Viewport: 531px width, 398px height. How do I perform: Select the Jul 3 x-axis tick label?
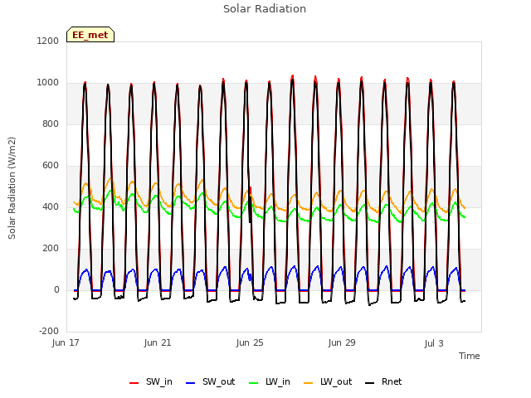pyautogui.click(x=434, y=344)
